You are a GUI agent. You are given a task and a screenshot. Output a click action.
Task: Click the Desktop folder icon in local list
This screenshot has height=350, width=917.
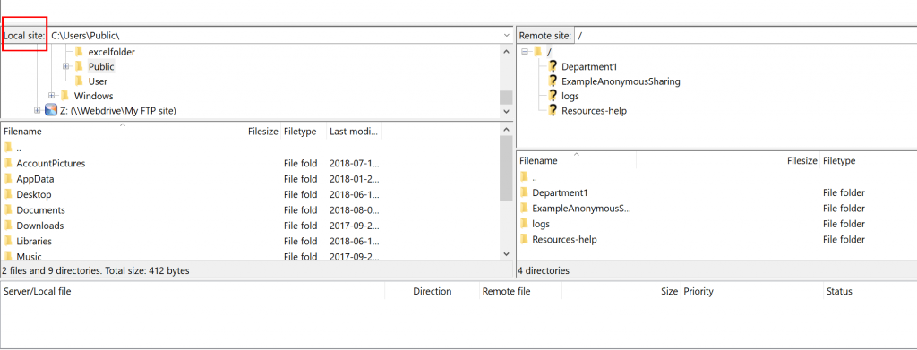click(x=8, y=194)
